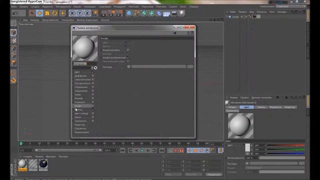Screen dimensions: 320x180
Task: Jump to the end of the timeline
Action: click(x=162, y=150)
